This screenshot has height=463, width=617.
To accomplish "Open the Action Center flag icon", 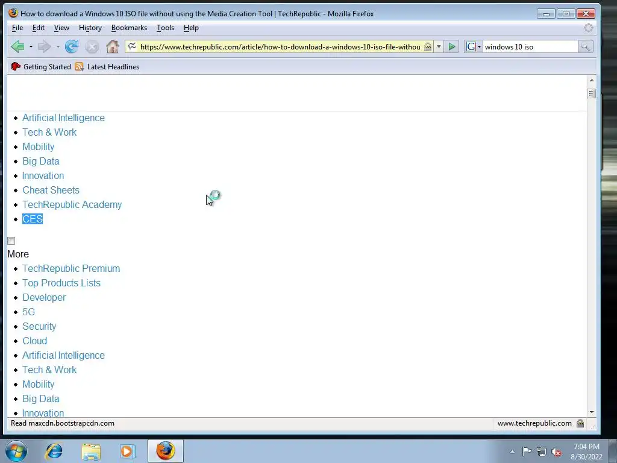I will pos(527,452).
